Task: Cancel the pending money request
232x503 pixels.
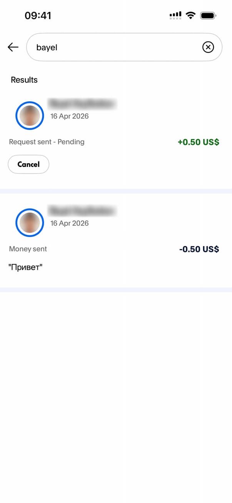Action: (x=28, y=164)
